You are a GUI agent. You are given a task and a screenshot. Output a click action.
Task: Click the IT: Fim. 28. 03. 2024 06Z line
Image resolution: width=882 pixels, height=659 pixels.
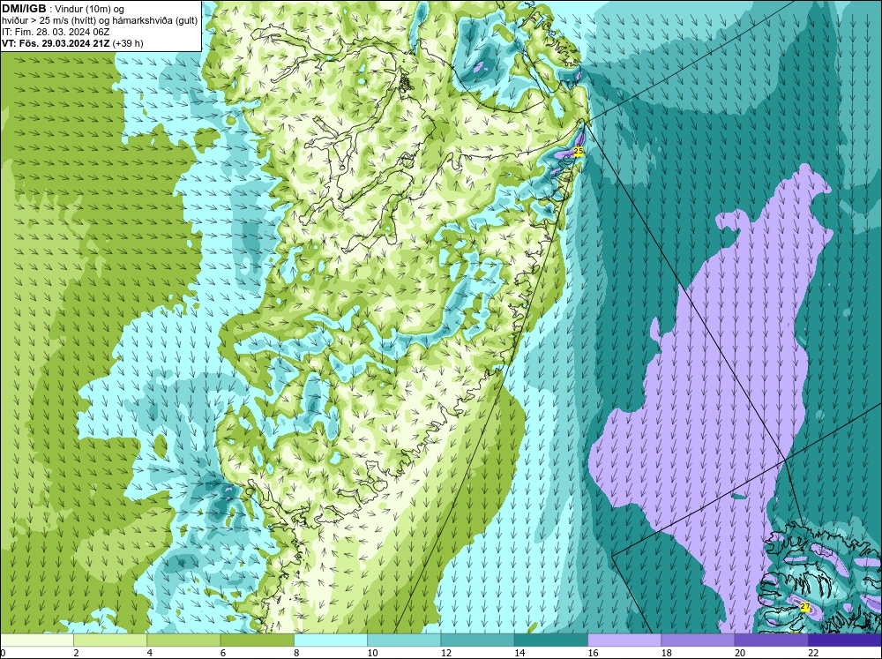(56, 32)
